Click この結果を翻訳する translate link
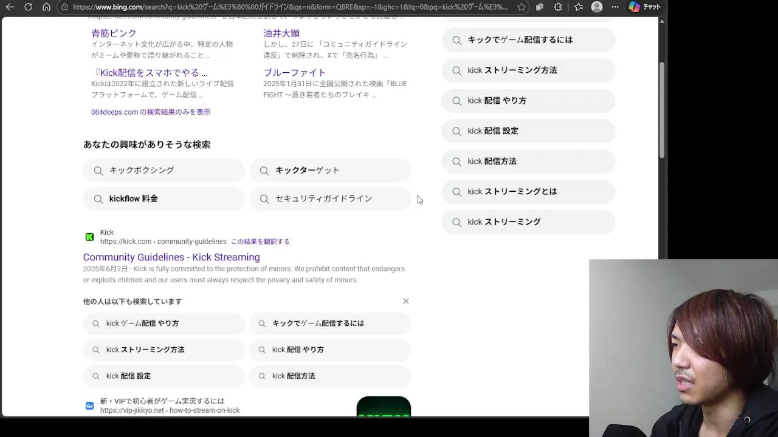Screen dimensions: 778x437 [x=260, y=242]
